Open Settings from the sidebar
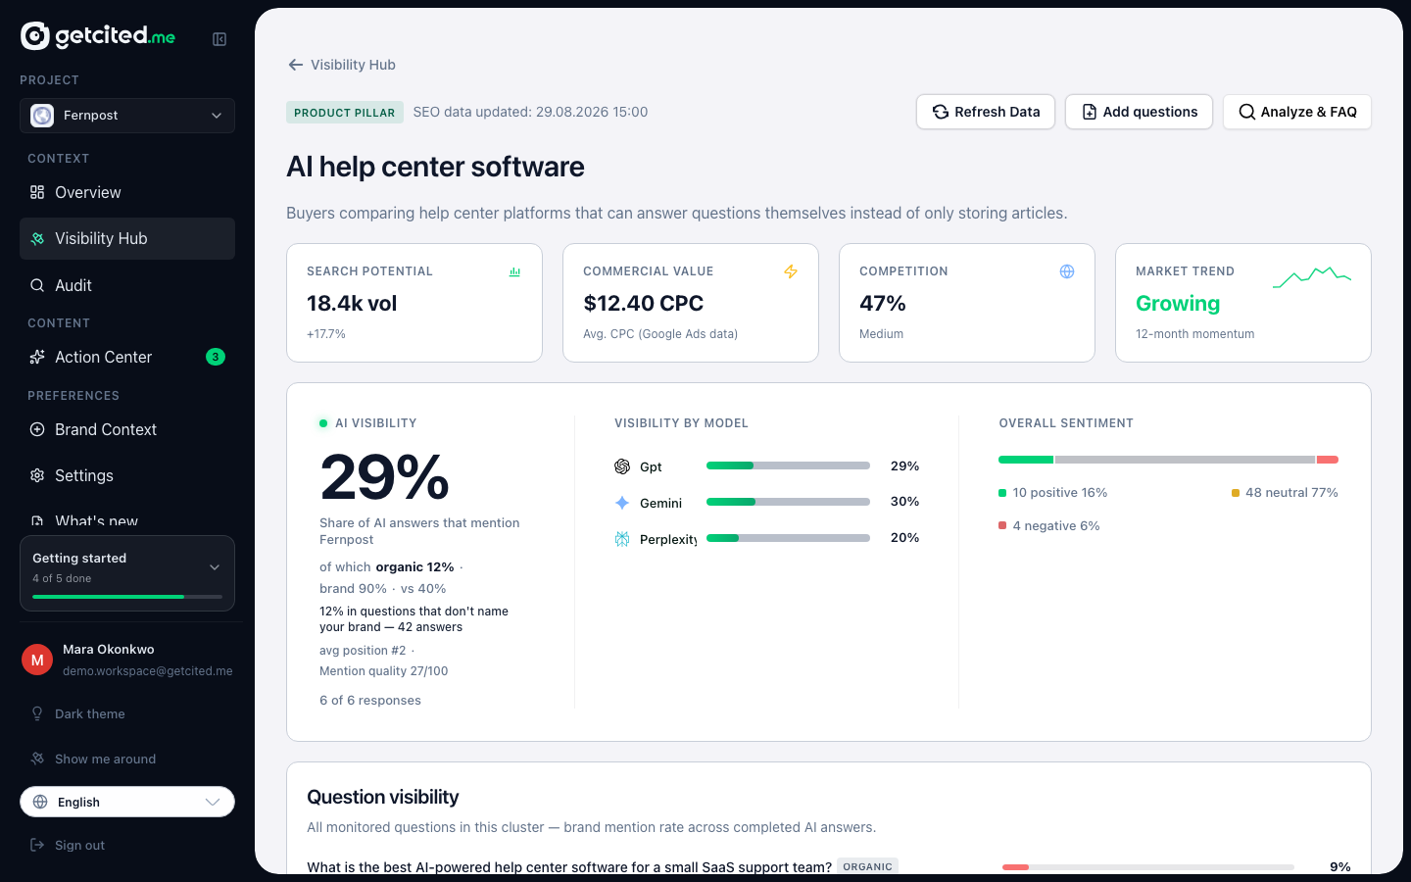The image size is (1411, 882). 127,475
